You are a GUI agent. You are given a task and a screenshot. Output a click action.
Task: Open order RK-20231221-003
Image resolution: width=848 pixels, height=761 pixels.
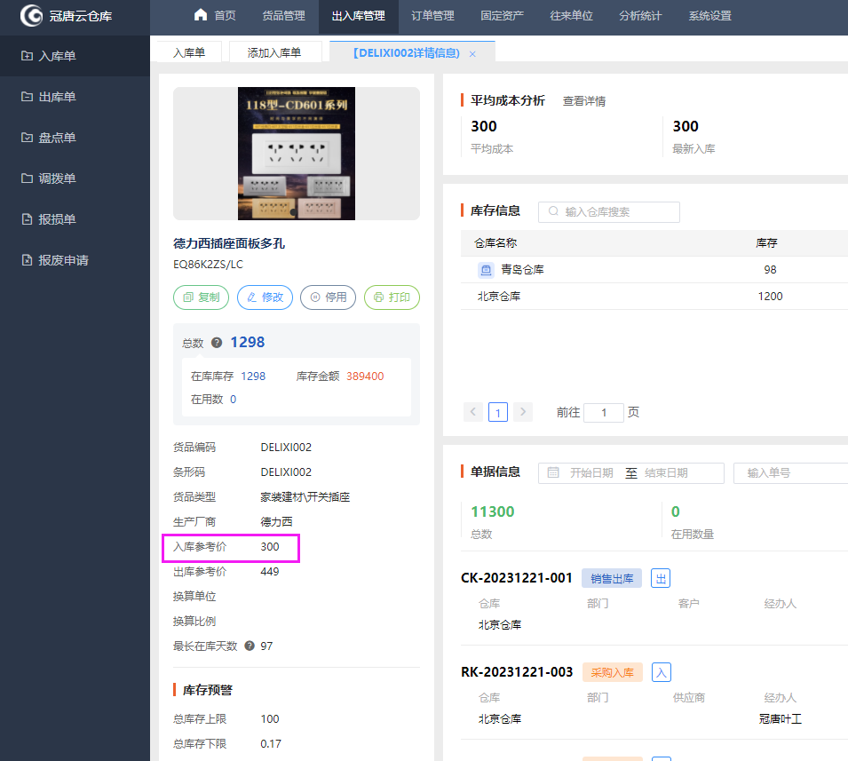[x=517, y=672]
